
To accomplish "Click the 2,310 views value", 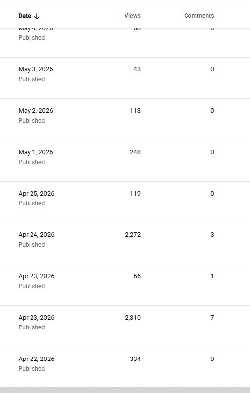I will (x=133, y=318).
